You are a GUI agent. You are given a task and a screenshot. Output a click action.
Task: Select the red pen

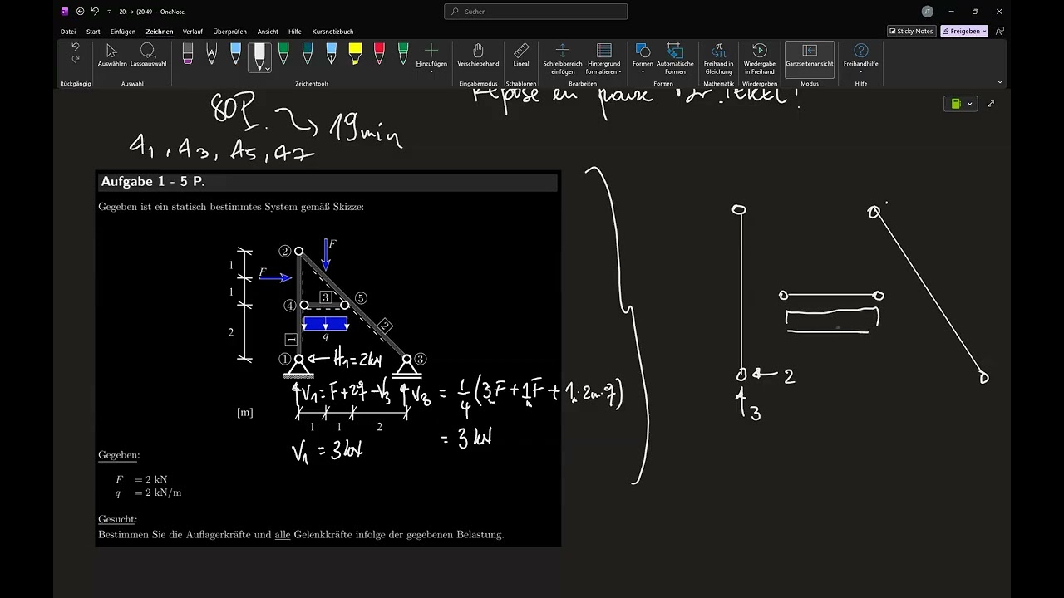(x=379, y=56)
